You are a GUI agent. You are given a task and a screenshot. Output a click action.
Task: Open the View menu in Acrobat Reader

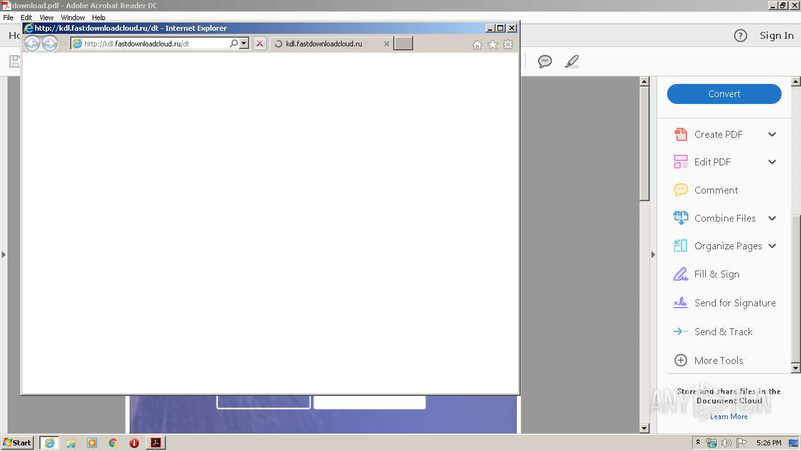[46, 18]
